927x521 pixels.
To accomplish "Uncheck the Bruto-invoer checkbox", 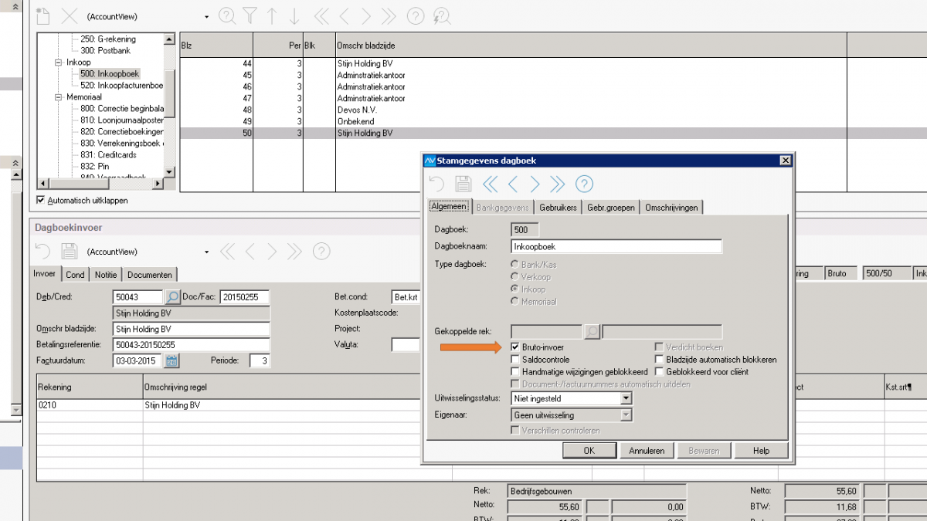I will click(515, 347).
